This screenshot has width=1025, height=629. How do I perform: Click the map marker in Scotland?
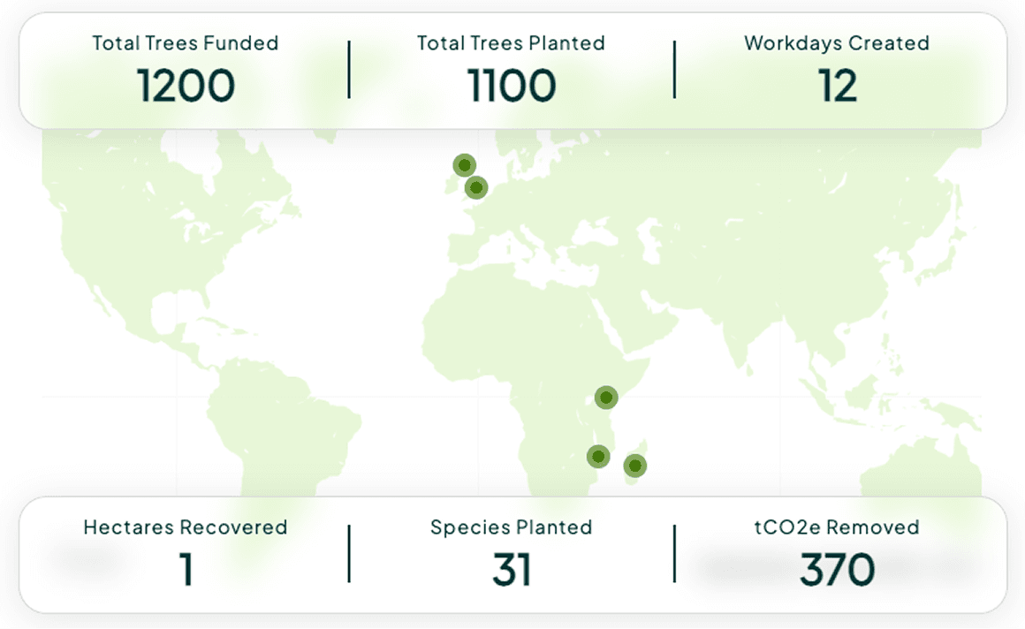pyautogui.click(x=464, y=165)
